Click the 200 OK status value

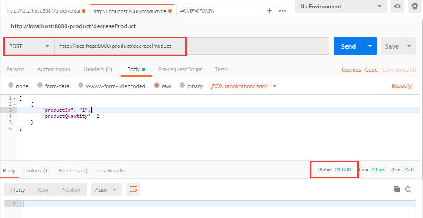pos(343,169)
